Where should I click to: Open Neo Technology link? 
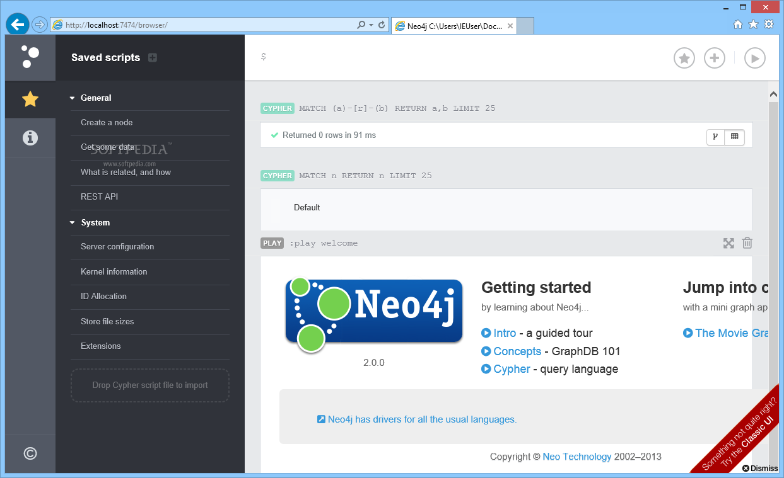[577, 457]
